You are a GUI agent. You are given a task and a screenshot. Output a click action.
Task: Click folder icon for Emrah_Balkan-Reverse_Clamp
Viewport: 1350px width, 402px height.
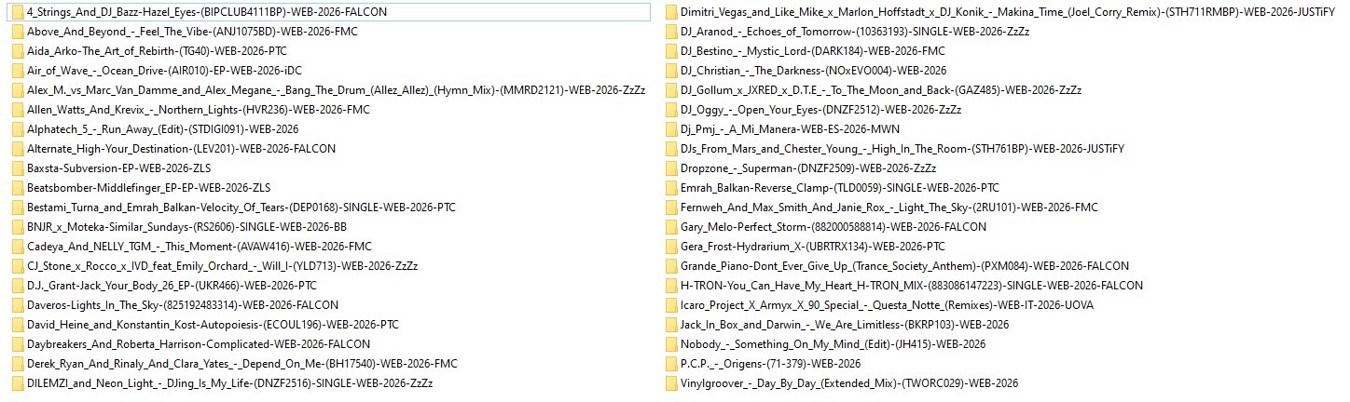pos(671,188)
